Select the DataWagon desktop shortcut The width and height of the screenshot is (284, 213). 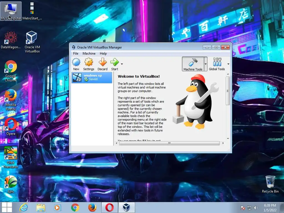[11, 40]
